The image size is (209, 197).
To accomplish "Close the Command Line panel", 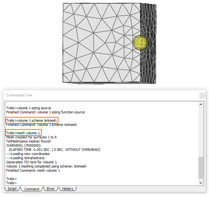I will [x=202, y=95].
